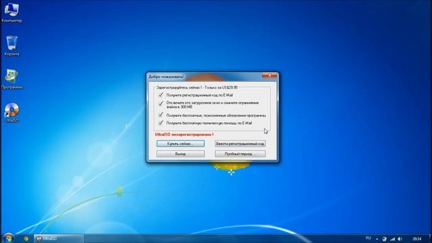
Task: Click the red UltraISO незарегистрирована! text
Action: (x=184, y=134)
